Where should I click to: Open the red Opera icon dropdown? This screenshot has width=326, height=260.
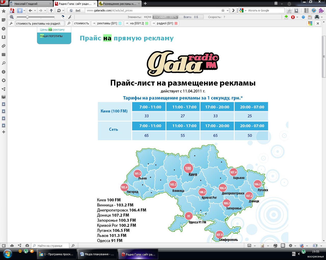(x=297, y=17)
